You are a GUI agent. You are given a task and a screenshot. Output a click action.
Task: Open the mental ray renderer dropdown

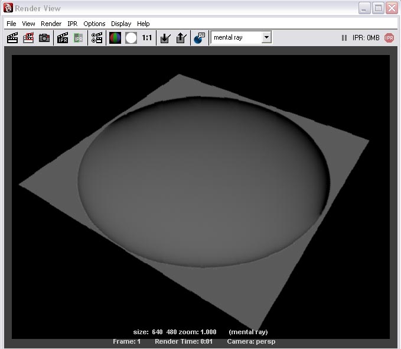coord(241,37)
